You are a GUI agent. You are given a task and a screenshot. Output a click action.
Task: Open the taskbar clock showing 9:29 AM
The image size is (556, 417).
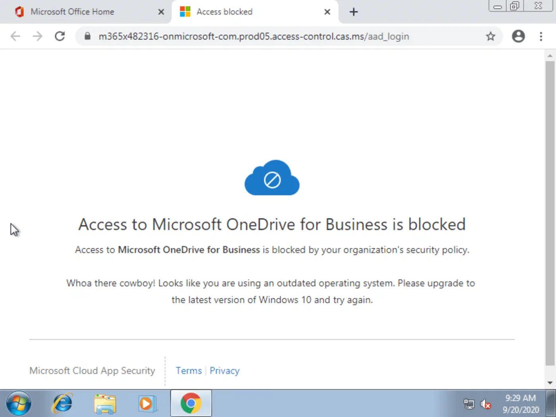point(521,403)
